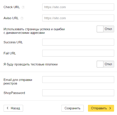117x115 pixels.
Task: Select the email for registries field
Action: point(78,80)
